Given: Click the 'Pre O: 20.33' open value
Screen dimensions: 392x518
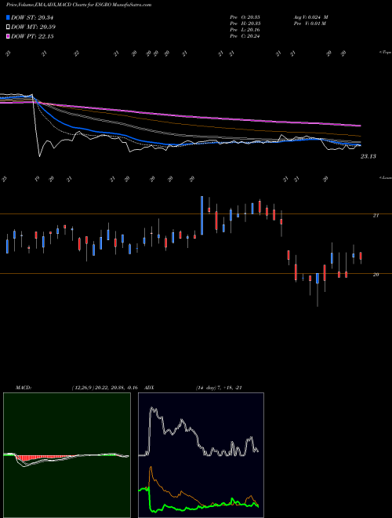Looking at the screenshot, I should (x=245, y=17).
